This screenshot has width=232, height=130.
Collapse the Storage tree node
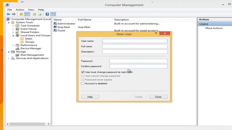[x=9, y=52]
